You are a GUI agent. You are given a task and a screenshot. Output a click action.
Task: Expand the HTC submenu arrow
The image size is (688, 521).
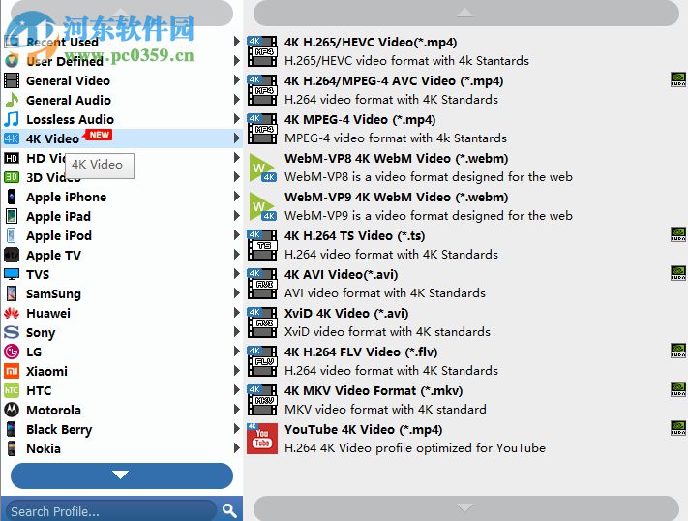pos(236,390)
